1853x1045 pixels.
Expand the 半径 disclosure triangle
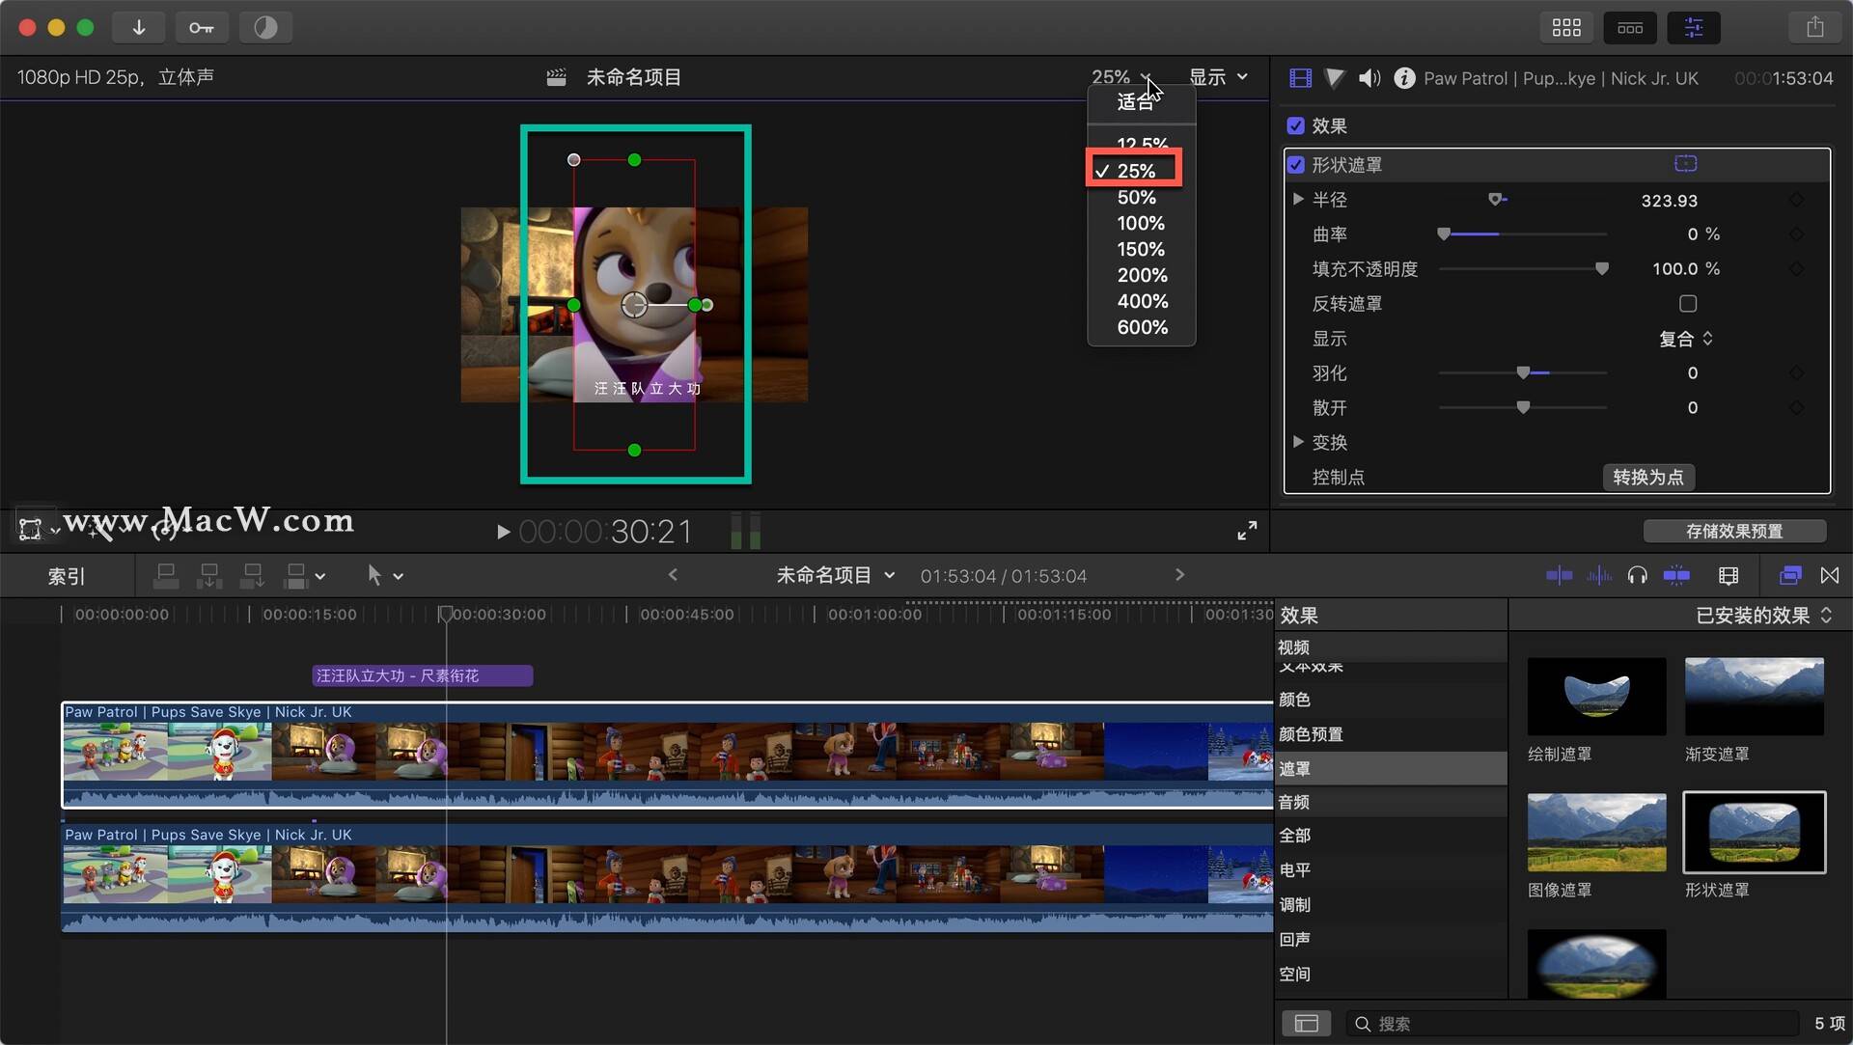[1298, 200]
